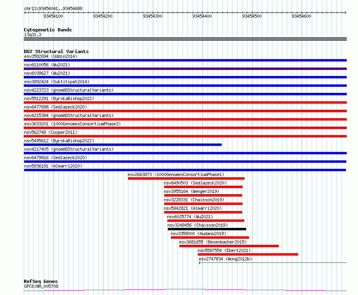Screen dimensions: 358x295
Task: Open nsv4223723 (gnomADStructuralVariants) entry
Action: (x=69, y=90)
